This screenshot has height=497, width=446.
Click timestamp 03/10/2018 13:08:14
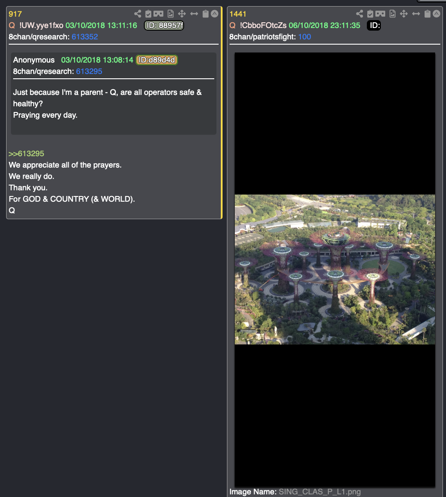97,60
